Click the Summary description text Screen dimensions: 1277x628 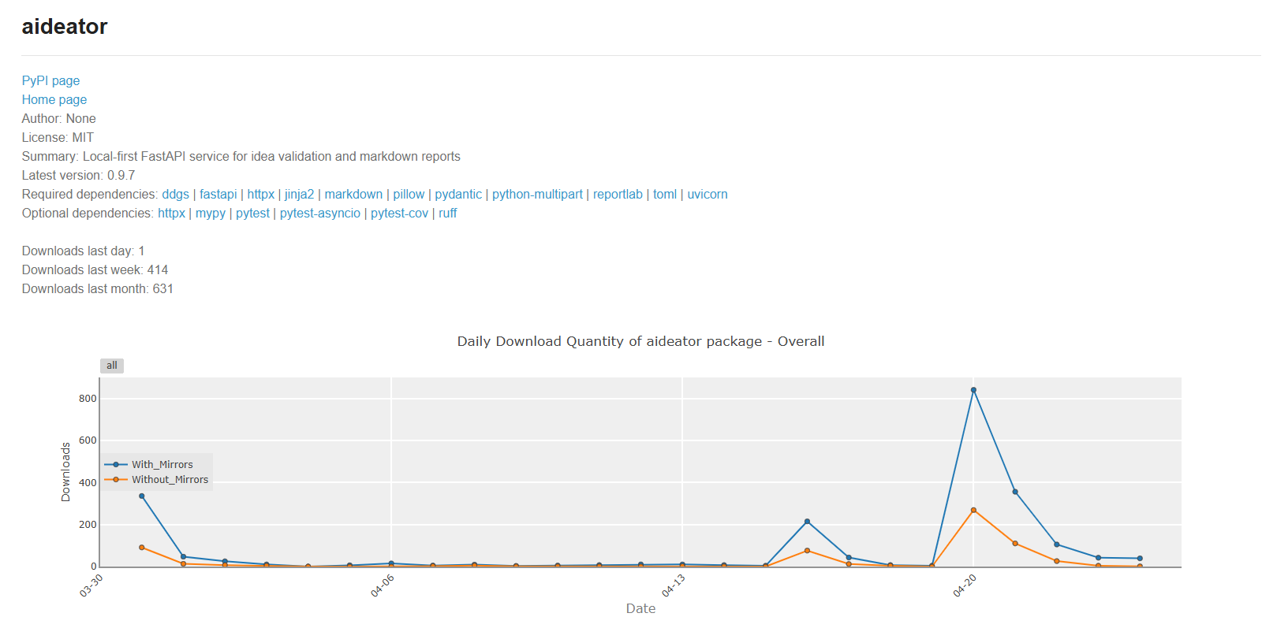(x=241, y=156)
